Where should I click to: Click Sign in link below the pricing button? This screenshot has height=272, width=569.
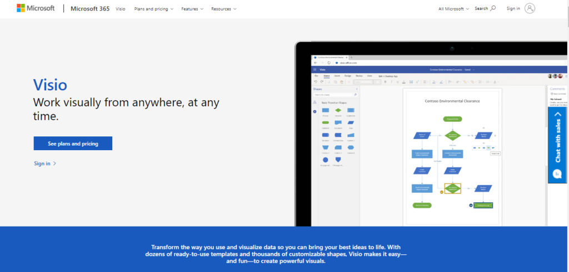point(44,163)
